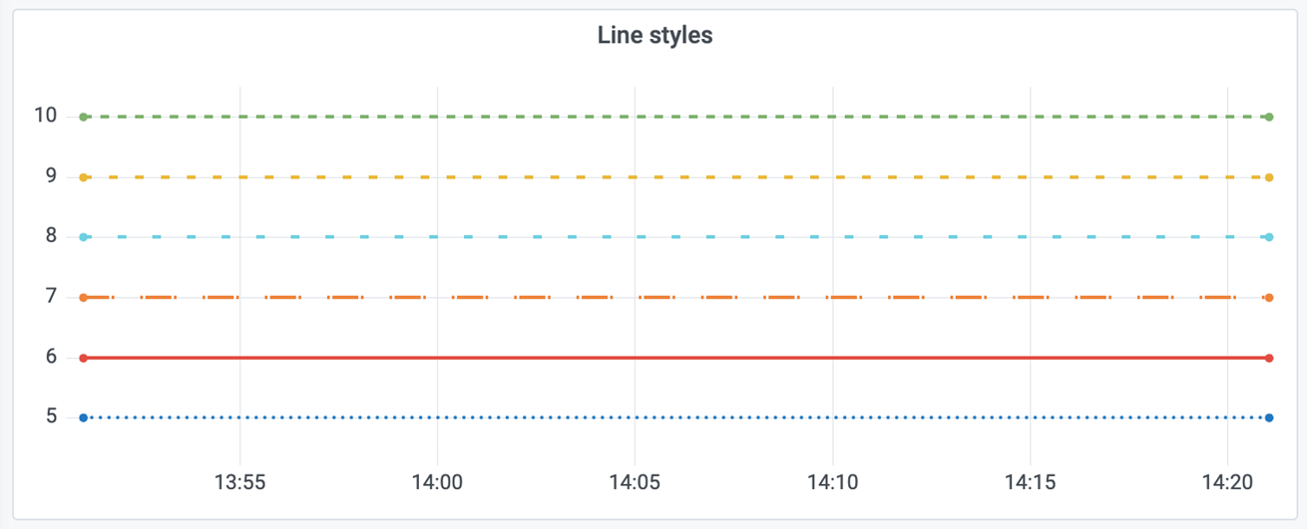Click the dark blue data point at left of value 5

pos(84,417)
